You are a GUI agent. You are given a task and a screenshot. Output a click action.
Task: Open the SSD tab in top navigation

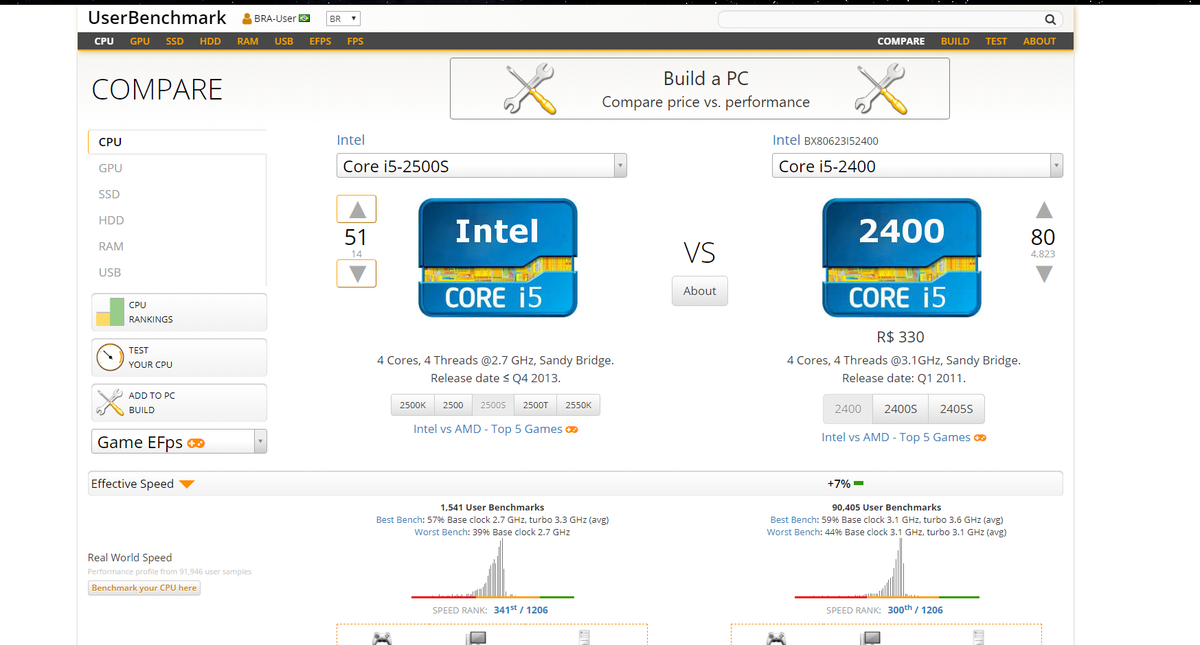click(x=174, y=41)
